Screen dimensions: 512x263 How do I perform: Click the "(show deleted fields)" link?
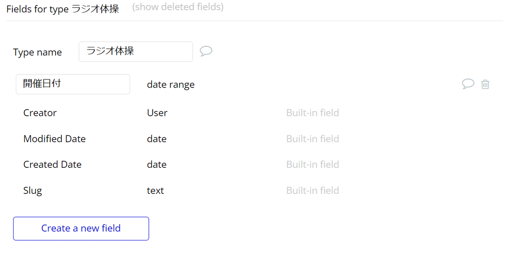(x=178, y=7)
